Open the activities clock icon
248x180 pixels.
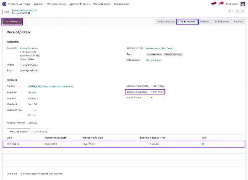click(221, 4)
